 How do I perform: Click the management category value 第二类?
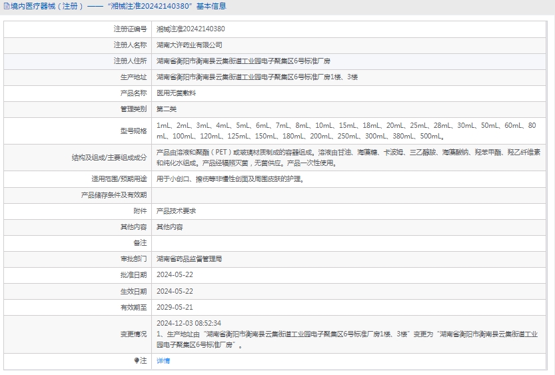coord(167,109)
